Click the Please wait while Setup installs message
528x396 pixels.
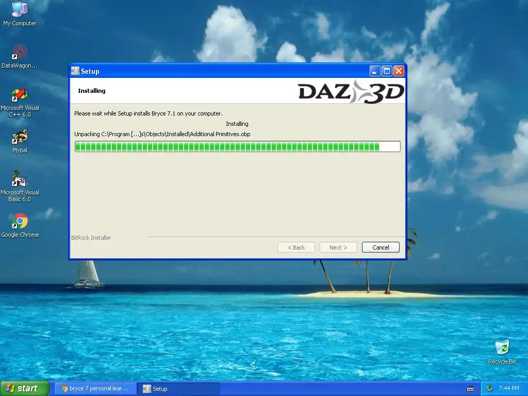pos(148,113)
